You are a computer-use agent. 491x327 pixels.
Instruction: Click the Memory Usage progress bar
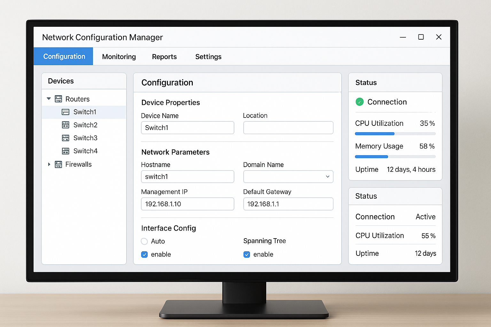(395, 156)
